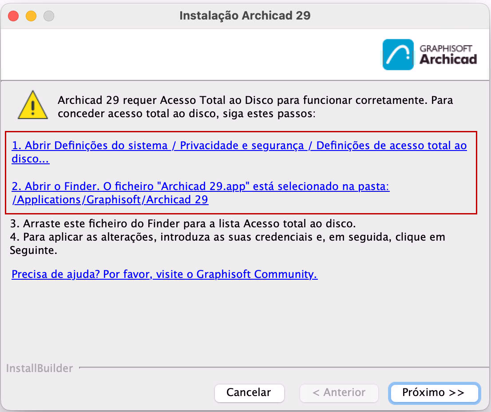Click the Cancelar button
Viewport: 491px width, 412px height.
click(x=249, y=392)
